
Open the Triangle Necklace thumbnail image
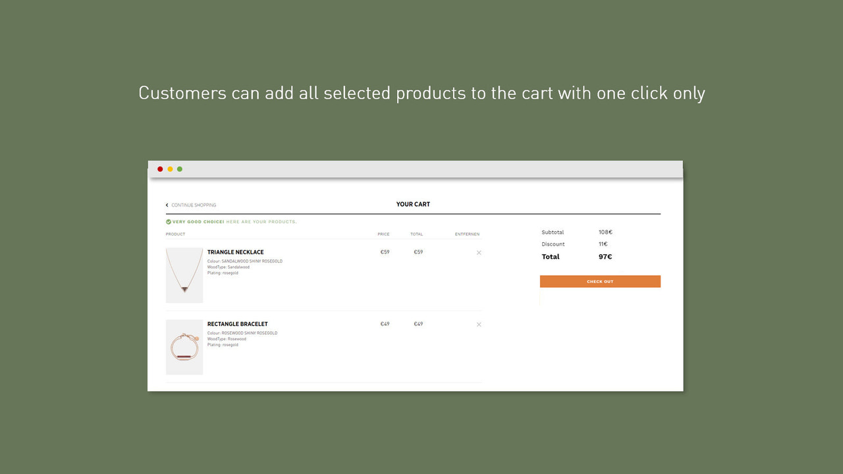click(x=184, y=275)
